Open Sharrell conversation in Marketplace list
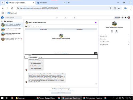 [x=12, y=29]
